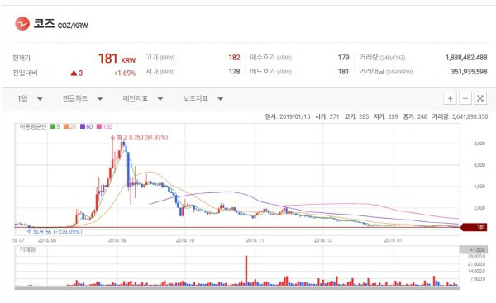This screenshot has height=303, width=496.
Task: Click the 거래량 volume panel label
Action: pyautogui.click(x=27, y=249)
